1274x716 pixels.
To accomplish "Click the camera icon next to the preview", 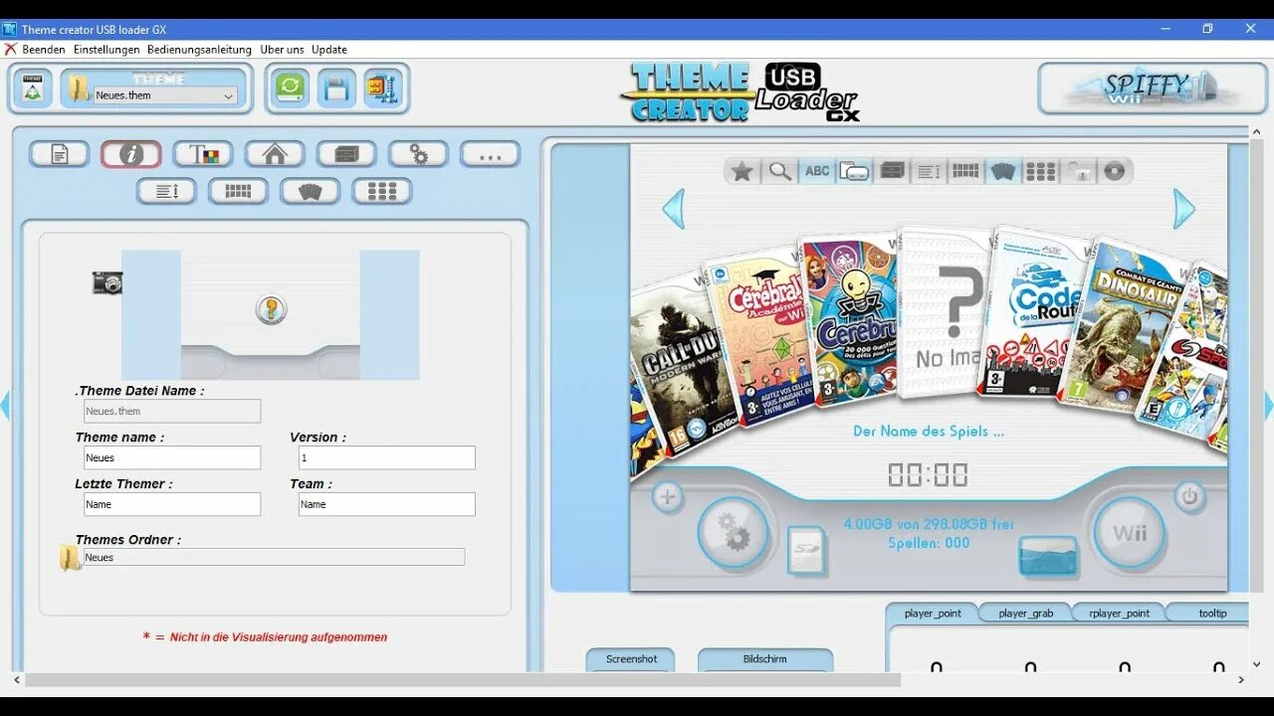I will pos(106,282).
